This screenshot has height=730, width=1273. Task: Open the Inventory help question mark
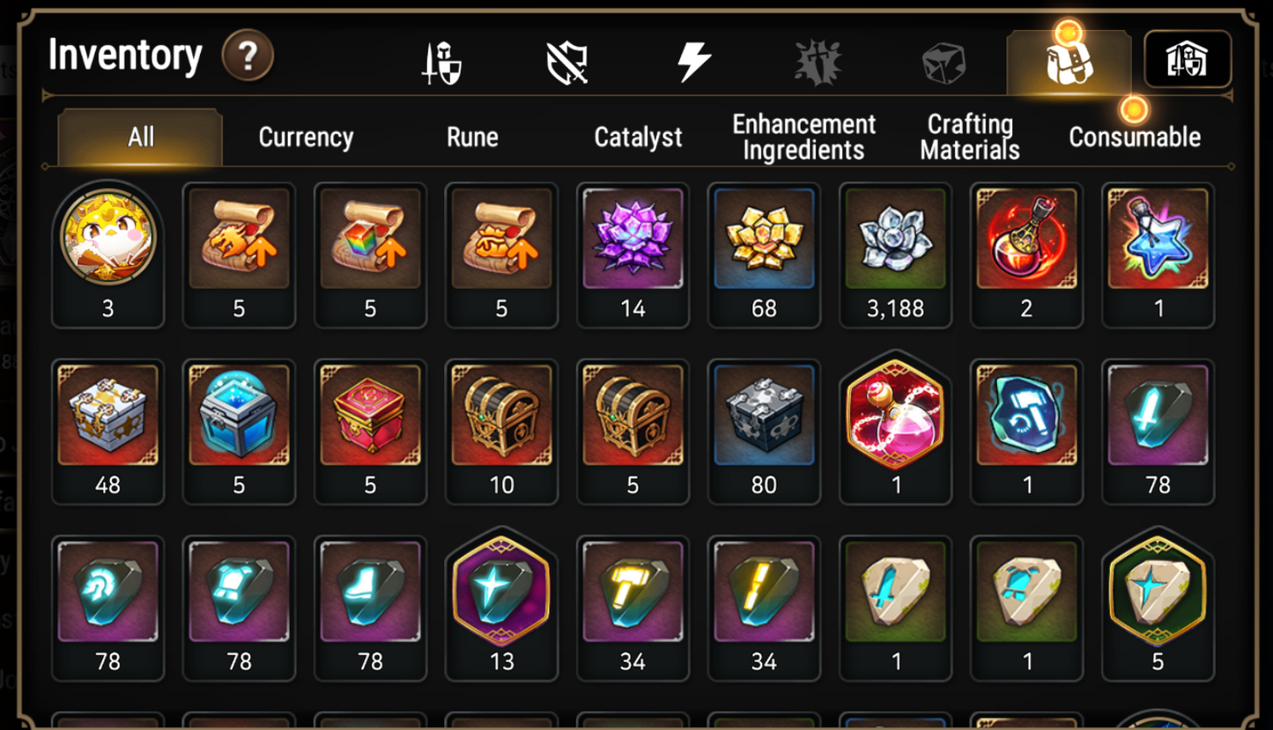[x=248, y=56]
